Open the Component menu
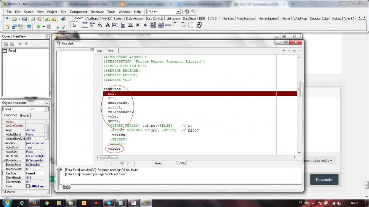This screenshot has height=207, width=369. [78, 12]
